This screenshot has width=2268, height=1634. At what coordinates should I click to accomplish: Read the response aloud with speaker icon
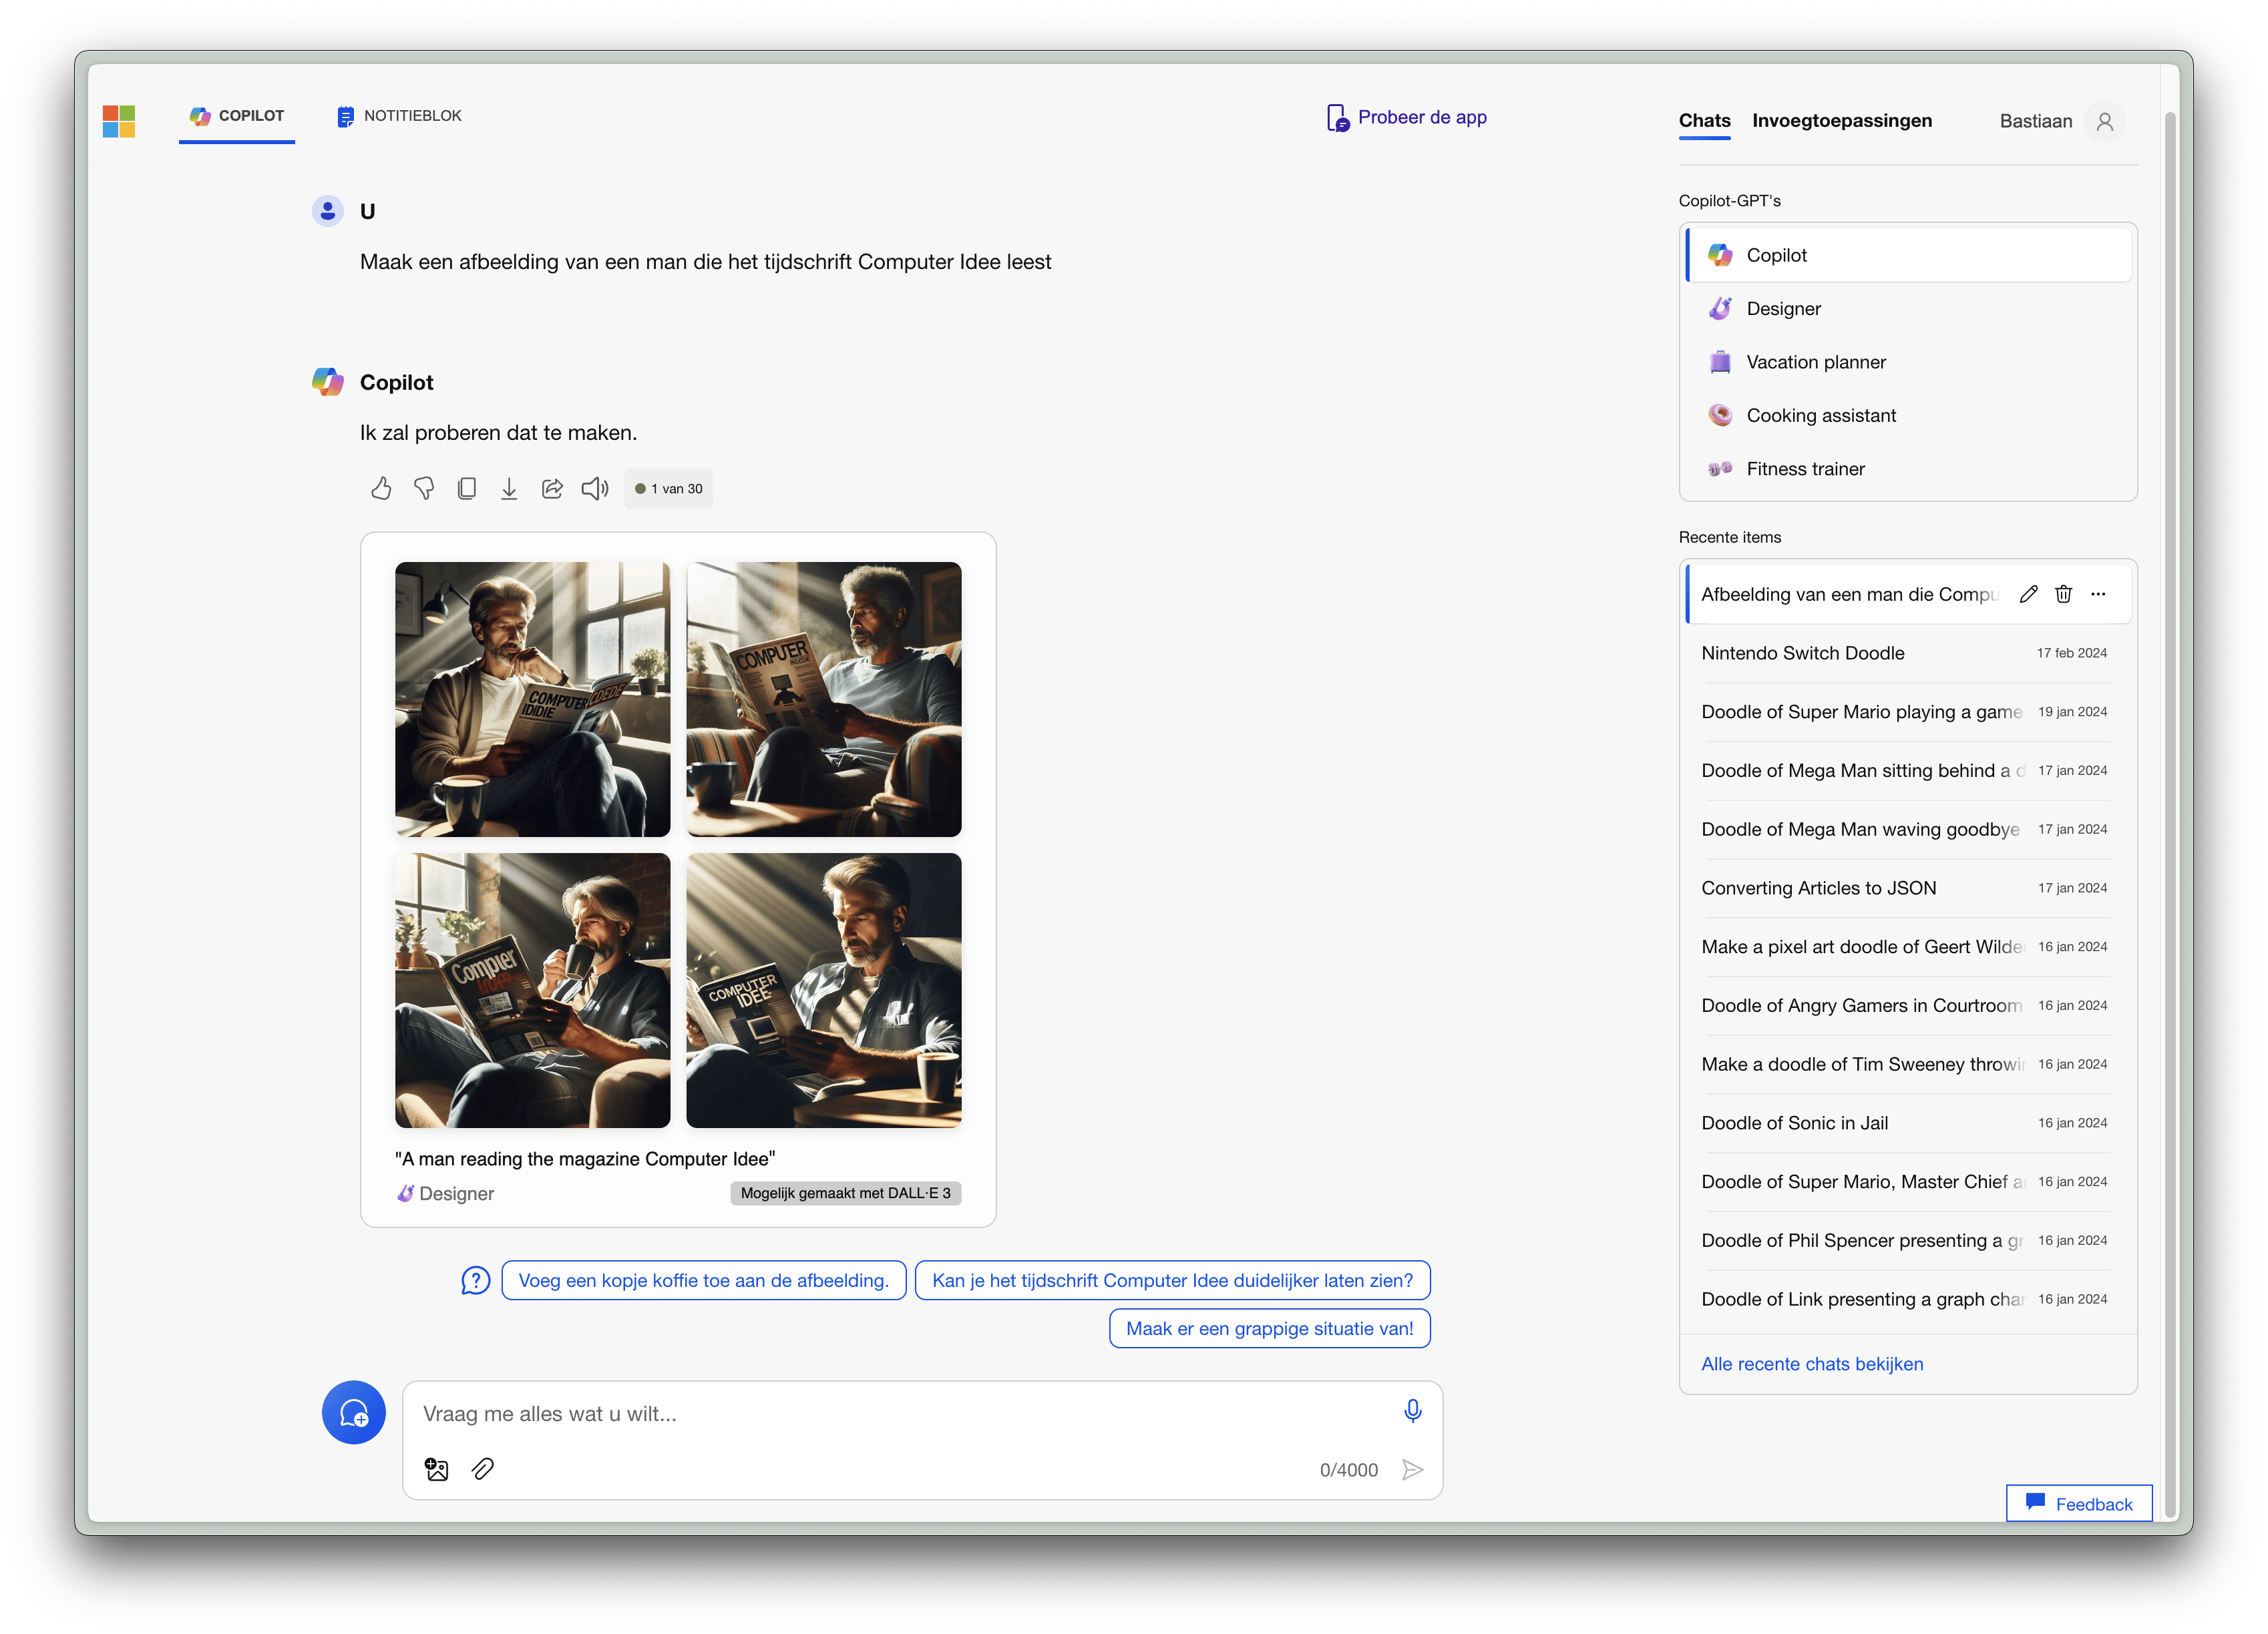pos(595,489)
